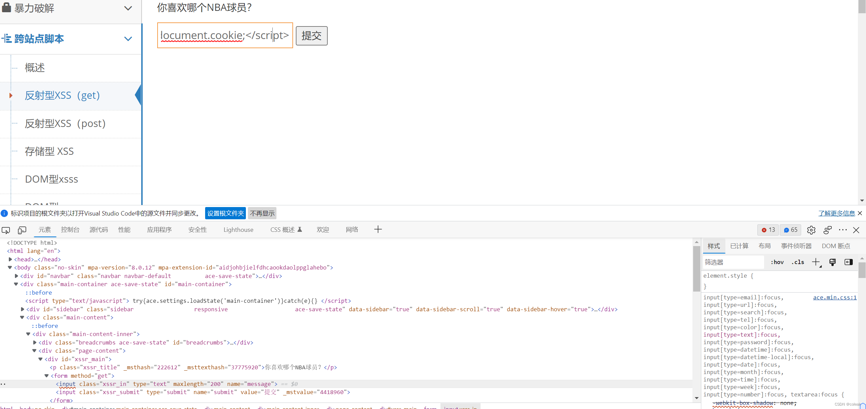Toggle computed styles sidebar icon
Viewport: 866px width, 409px height.
(x=848, y=262)
